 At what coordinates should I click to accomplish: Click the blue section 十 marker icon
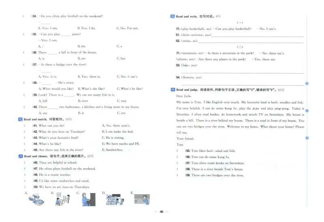[x=173, y=90]
